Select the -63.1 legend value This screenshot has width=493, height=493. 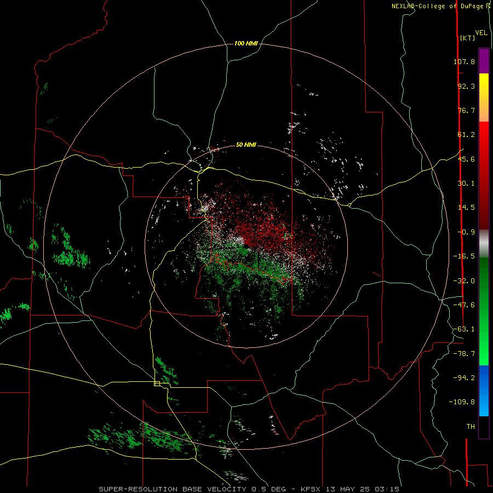(x=464, y=329)
